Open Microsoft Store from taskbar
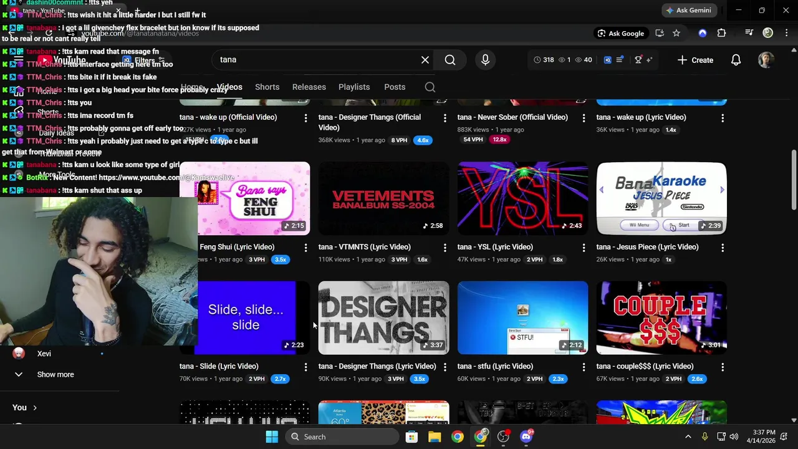 411,437
